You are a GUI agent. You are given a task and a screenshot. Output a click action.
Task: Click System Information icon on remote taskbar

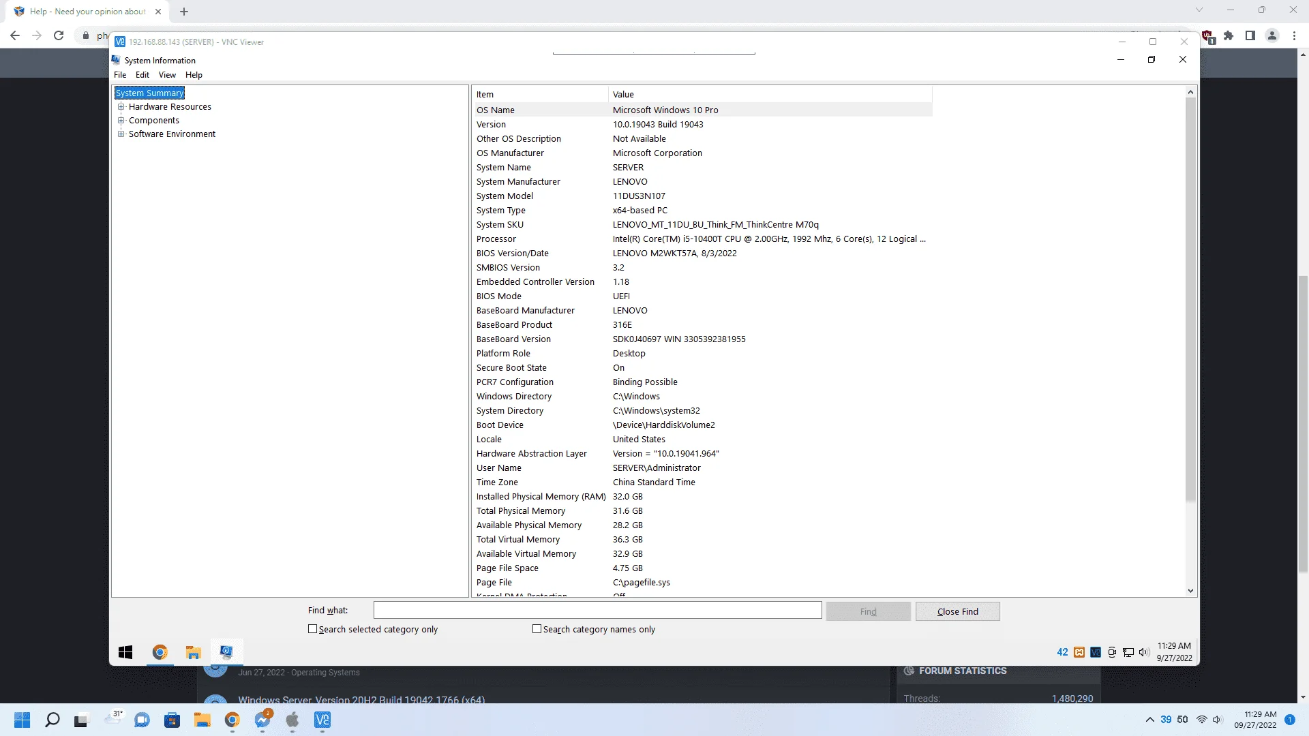[226, 652]
